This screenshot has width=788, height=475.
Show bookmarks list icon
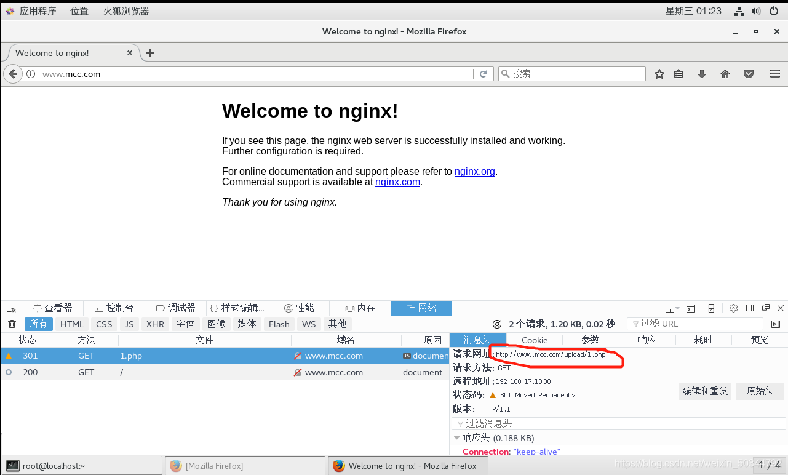click(x=679, y=74)
